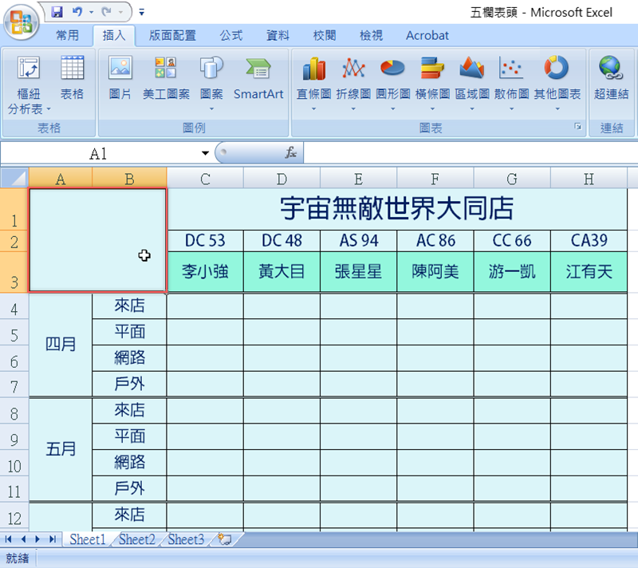Switch to the 公式 (Formulas) tab
638x568 pixels.
[x=231, y=35]
